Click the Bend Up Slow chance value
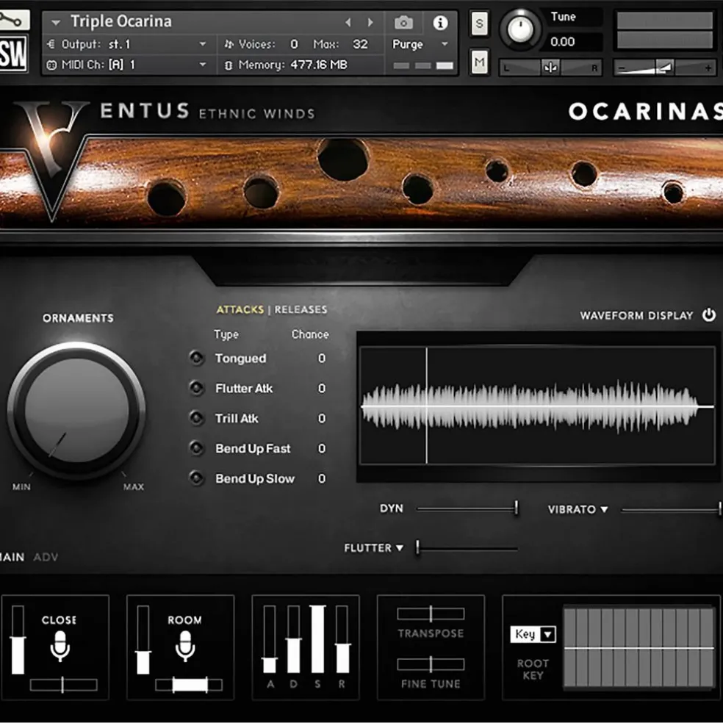This screenshot has height=723, width=723. pyautogui.click(x=322, y=478)
